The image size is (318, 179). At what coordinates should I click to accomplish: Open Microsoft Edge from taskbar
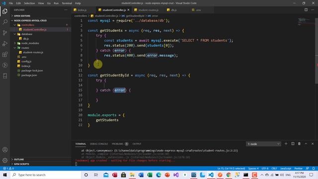click(x=159, y=175)
